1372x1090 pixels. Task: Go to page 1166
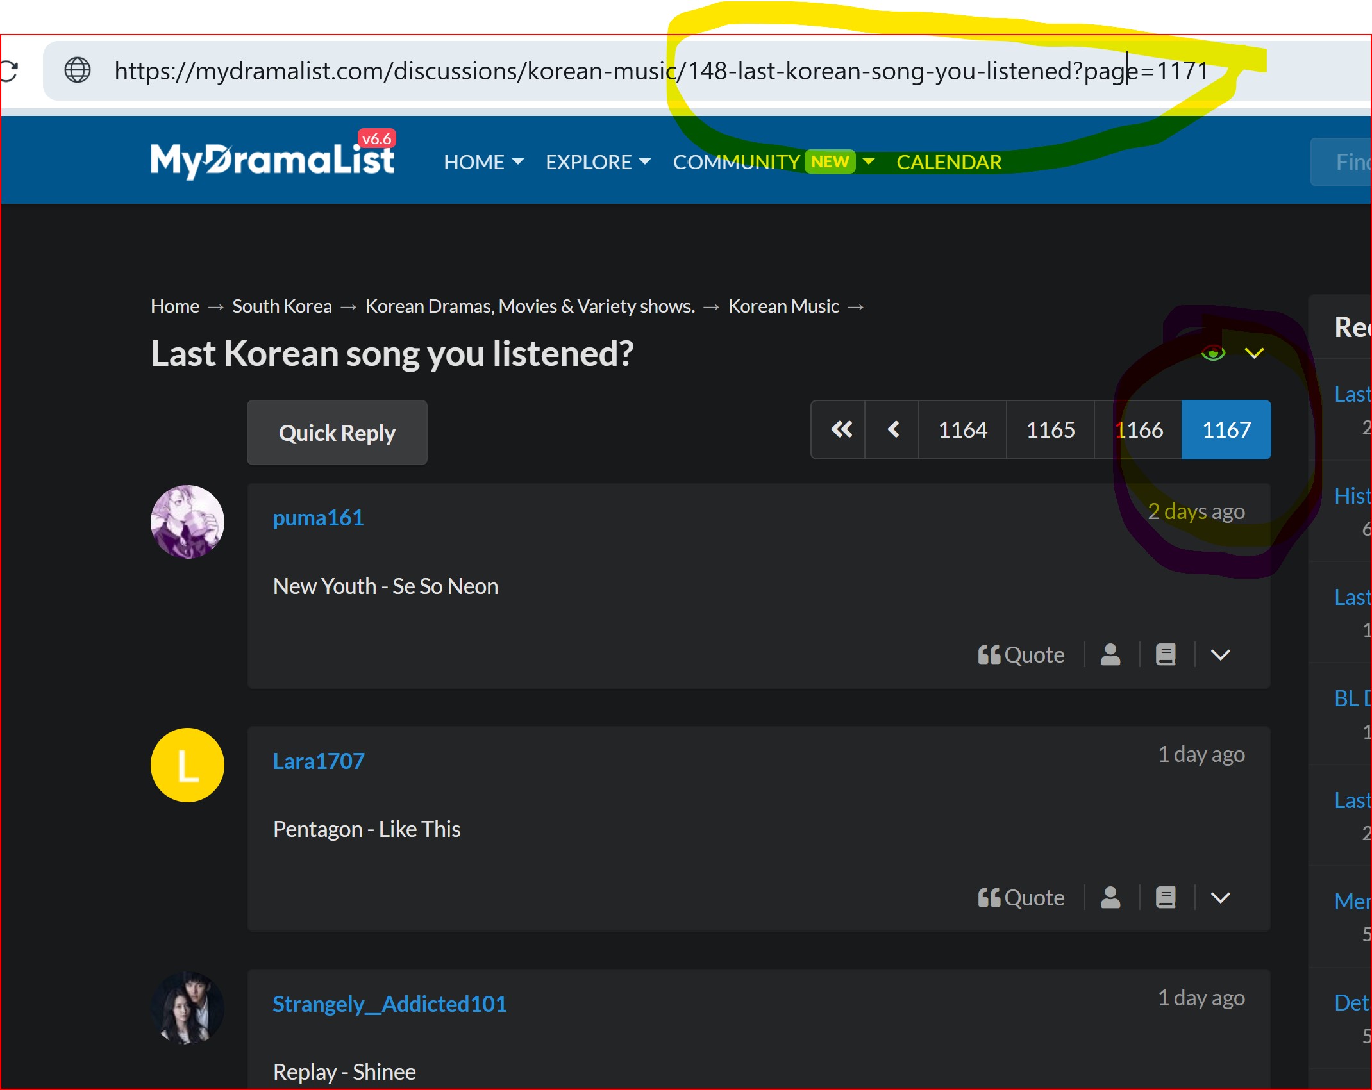point(1139,429)
